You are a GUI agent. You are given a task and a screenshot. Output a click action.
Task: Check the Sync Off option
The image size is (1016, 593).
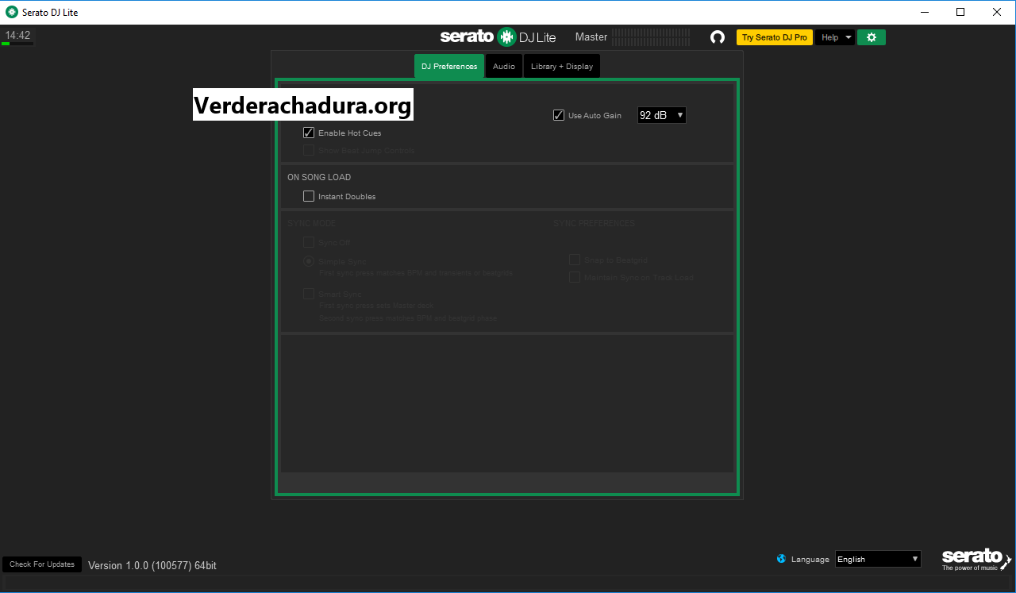coord(309,242)
